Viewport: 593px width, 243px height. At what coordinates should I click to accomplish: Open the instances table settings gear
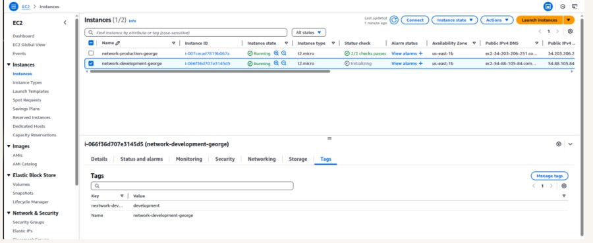pyautogui.click(x=571, y=32)
